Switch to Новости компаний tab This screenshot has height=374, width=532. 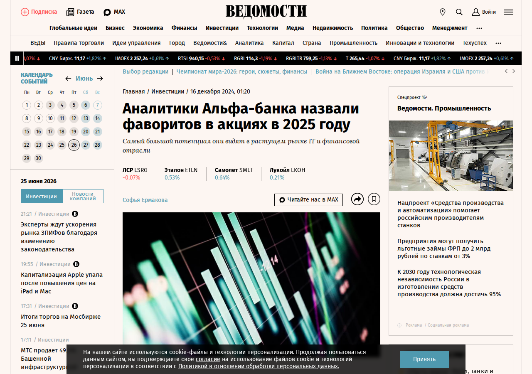coord(83,196)
